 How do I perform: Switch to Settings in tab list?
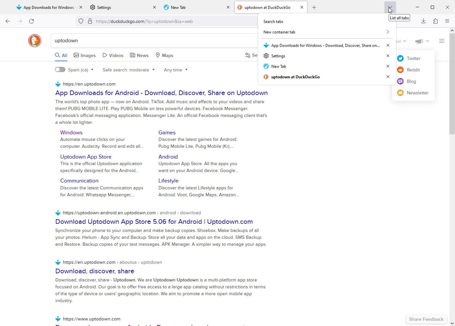click(x=323, y=56)
